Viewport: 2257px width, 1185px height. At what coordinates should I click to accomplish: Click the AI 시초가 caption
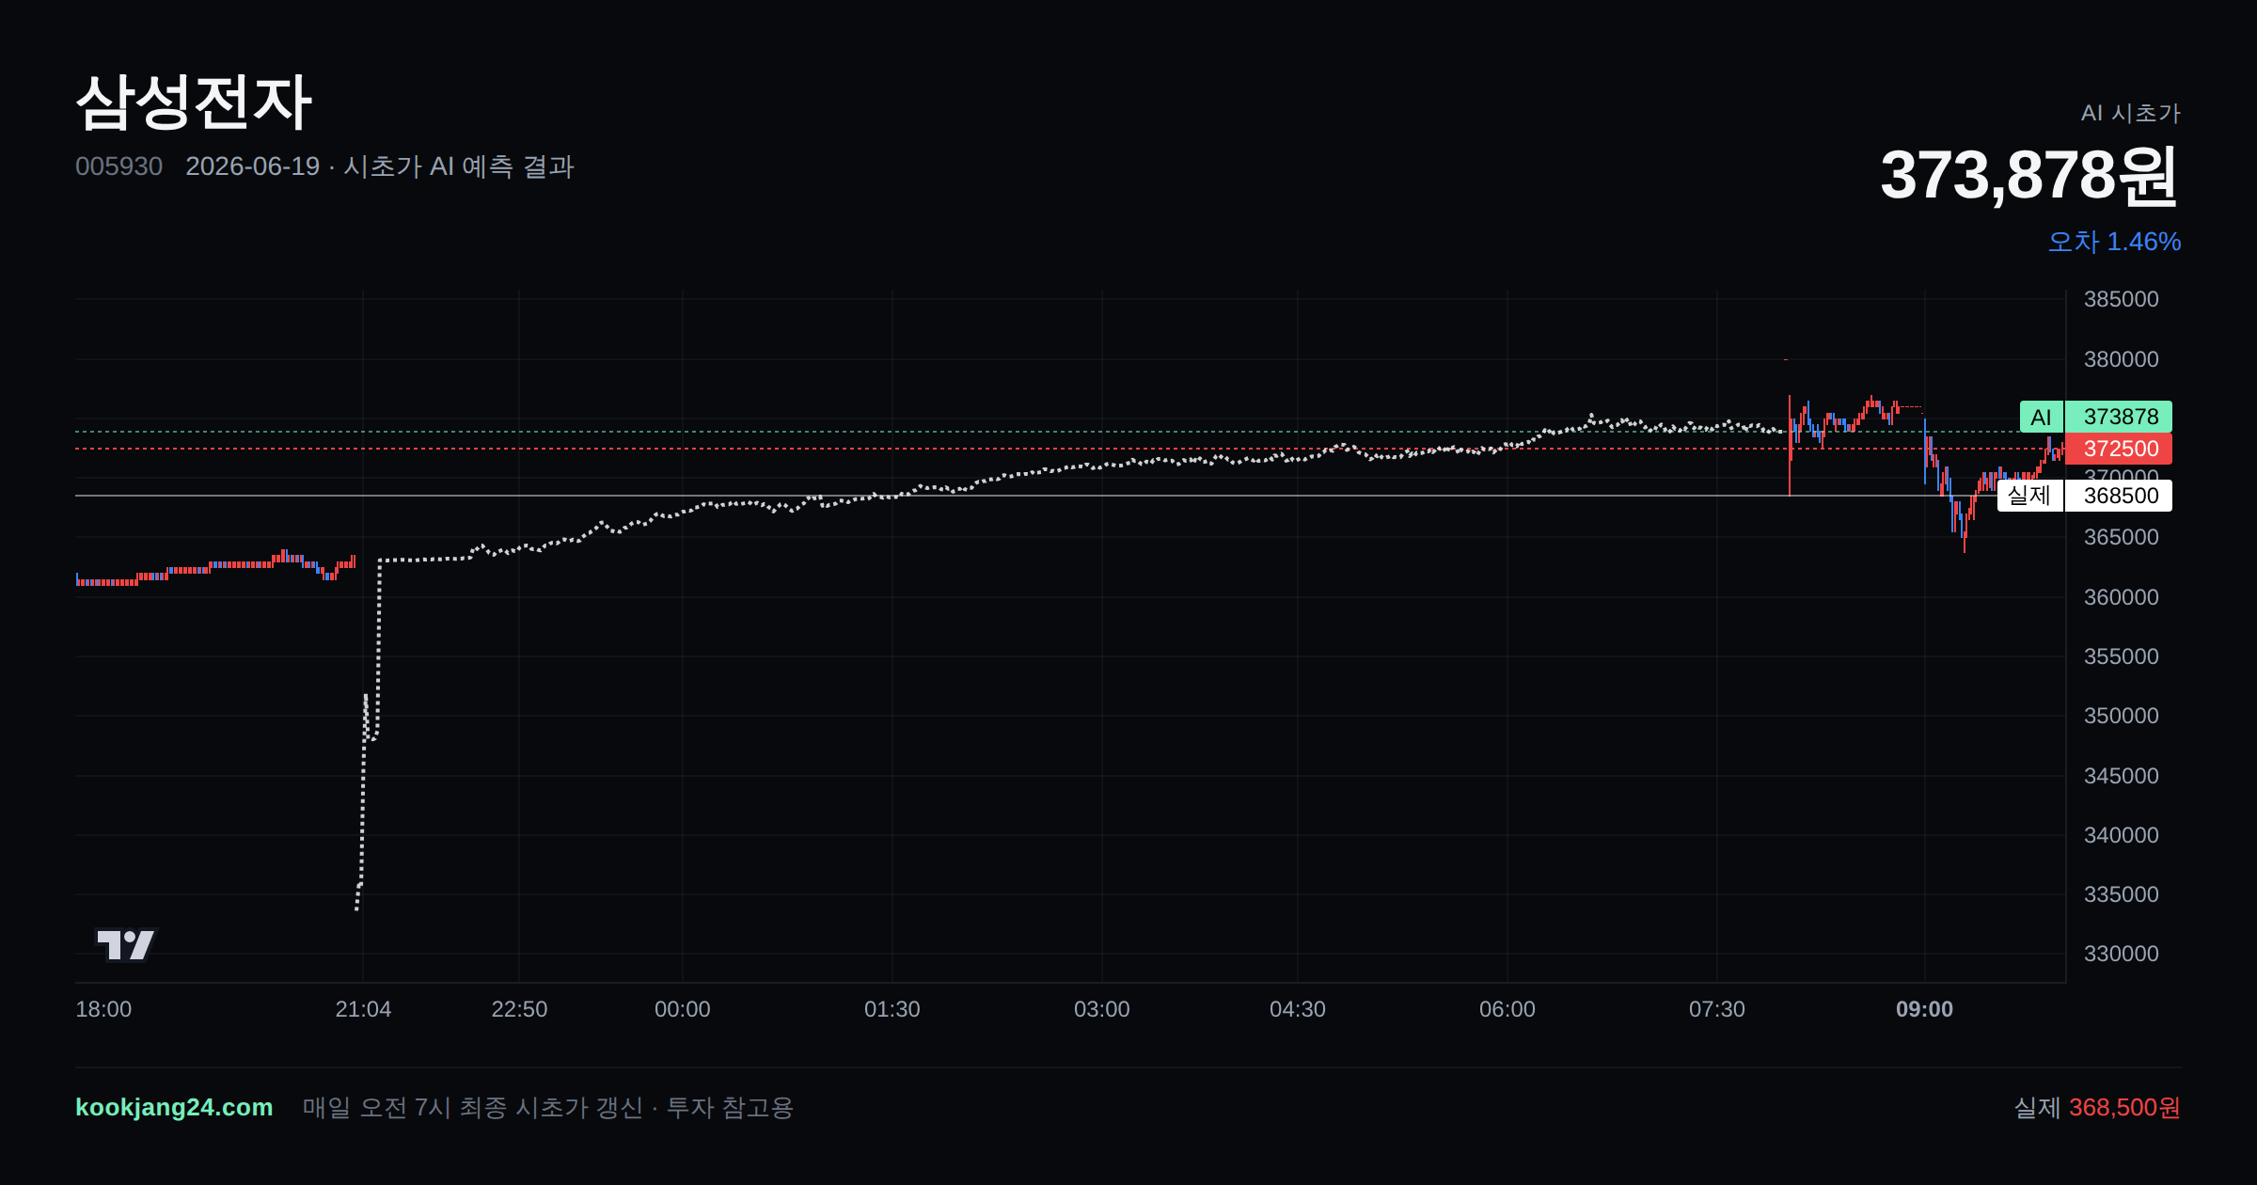point(2130,113)
